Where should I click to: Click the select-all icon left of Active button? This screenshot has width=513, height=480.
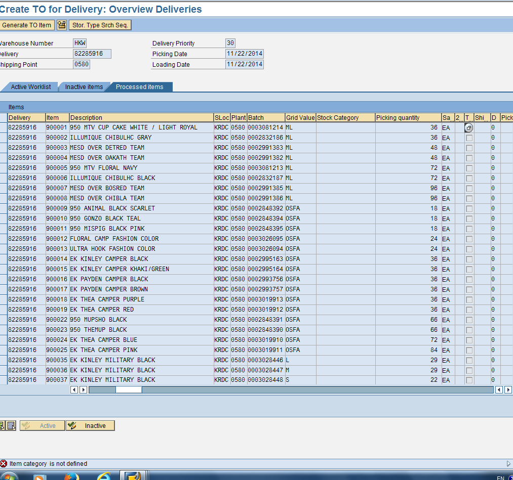pos(2,425)
